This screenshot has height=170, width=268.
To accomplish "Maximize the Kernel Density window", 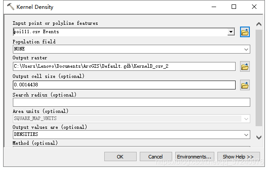I will point(234,7).
